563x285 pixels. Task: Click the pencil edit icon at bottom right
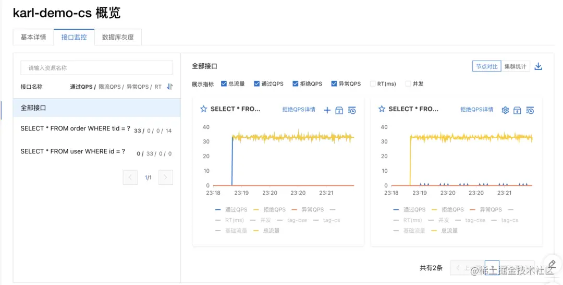pyautogui.click(x=552, y=264)
